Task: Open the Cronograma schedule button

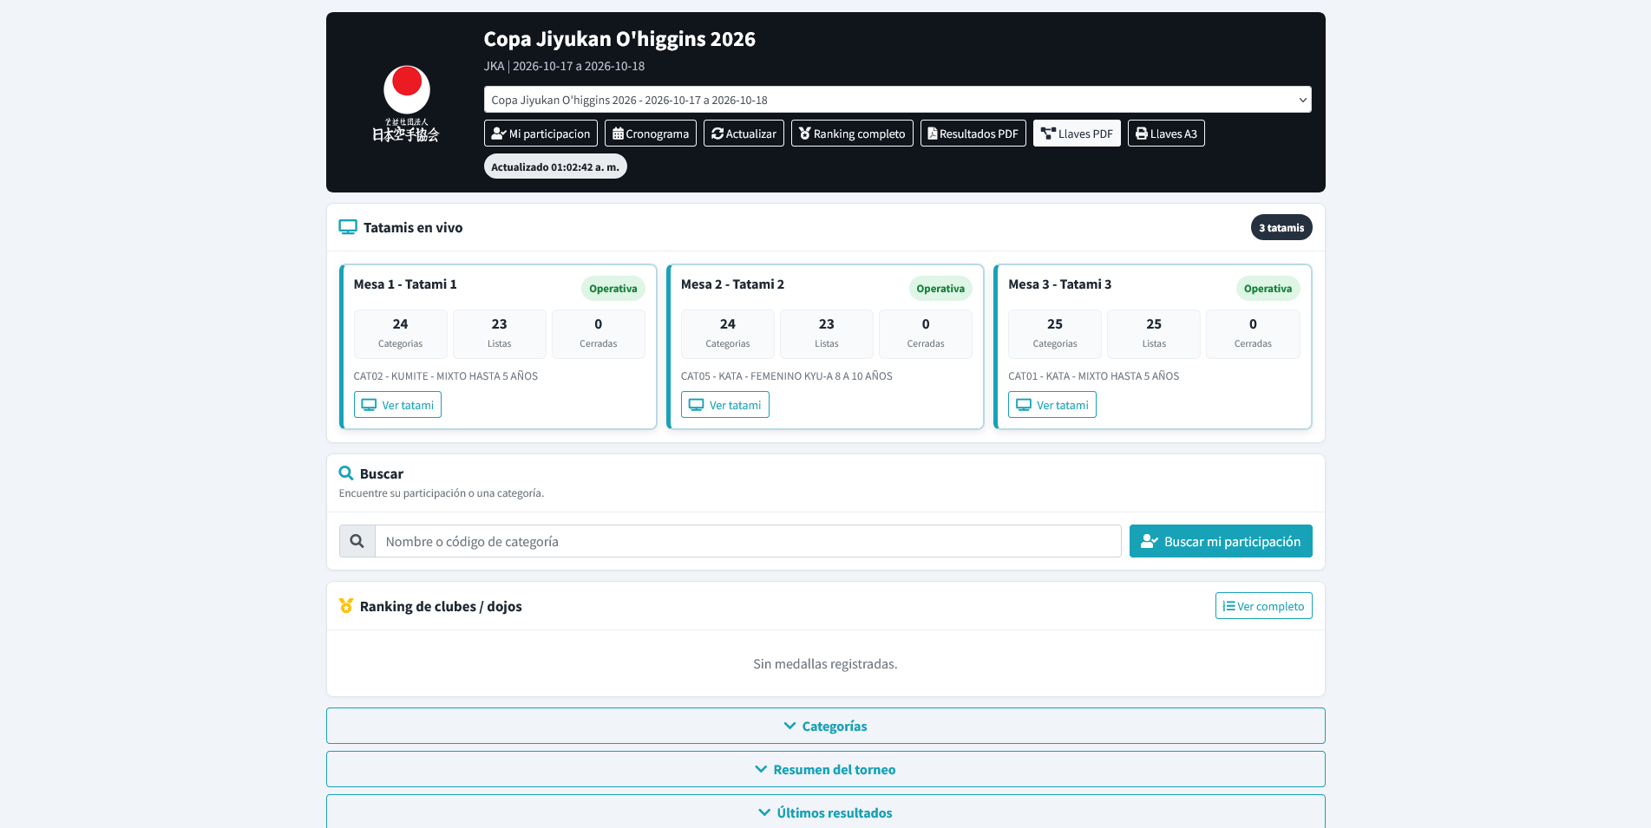Action: click(651, 134)
